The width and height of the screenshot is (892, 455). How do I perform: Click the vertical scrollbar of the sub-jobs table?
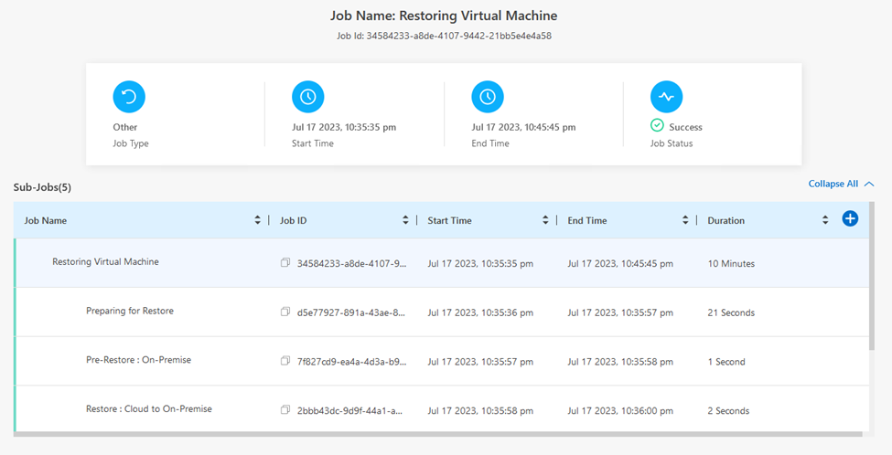coord(872,276)
